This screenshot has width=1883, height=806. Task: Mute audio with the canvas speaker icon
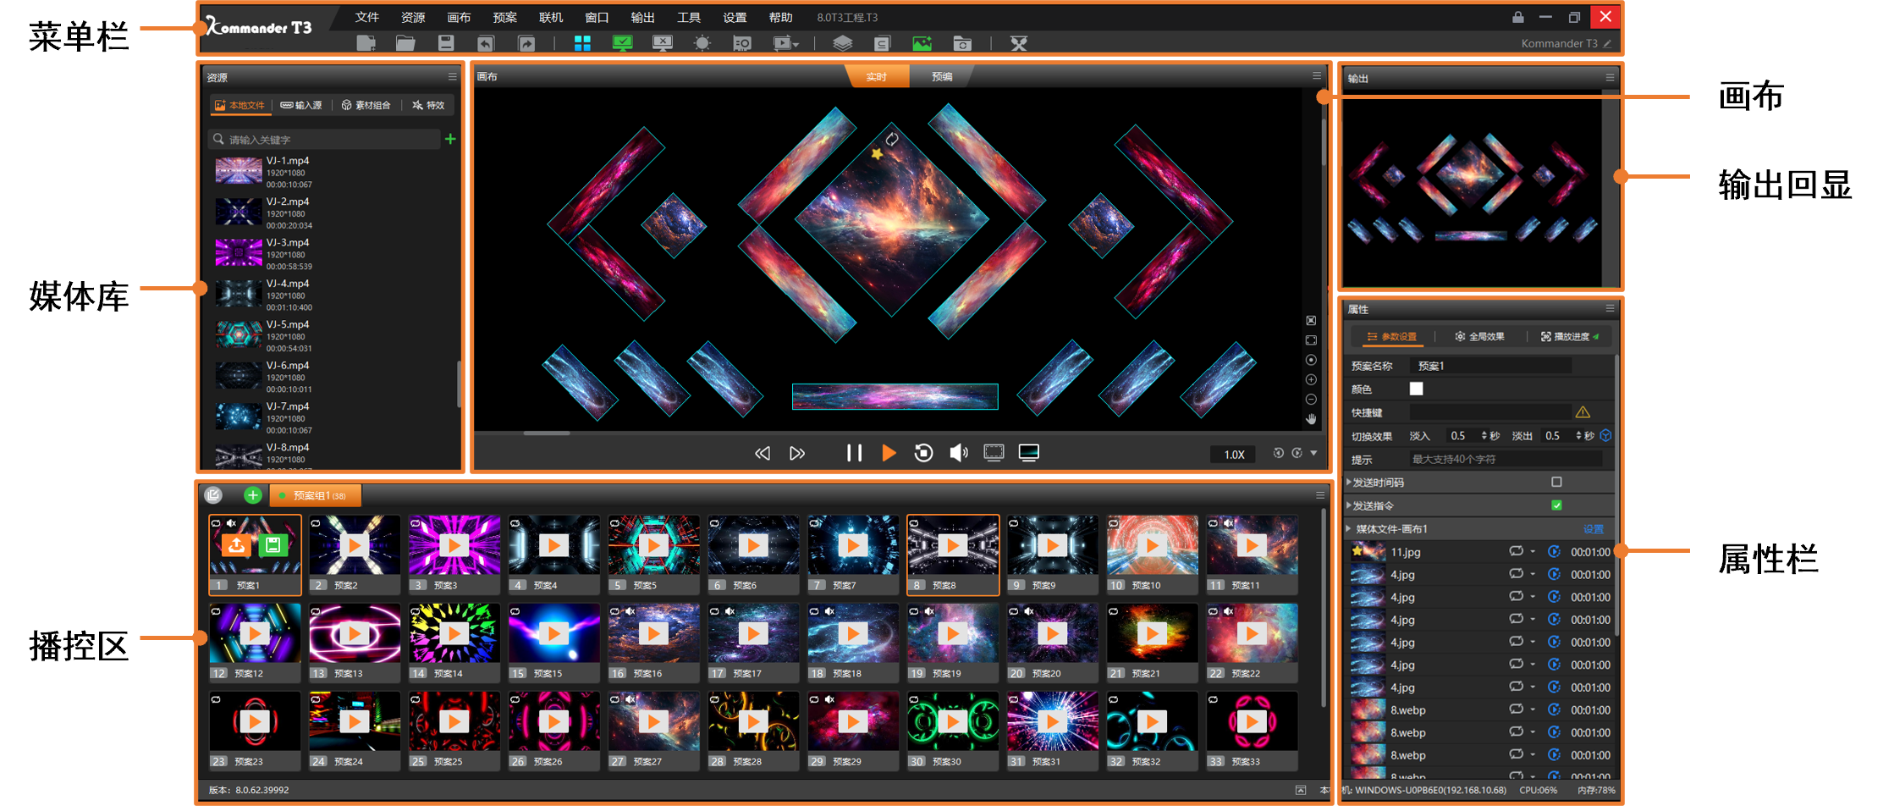[x=958, y=453]
